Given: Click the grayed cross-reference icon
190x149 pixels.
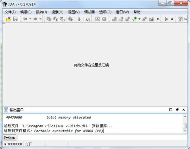Looking at the screenshot, I should pyautogui.click(x=87, y=19).
